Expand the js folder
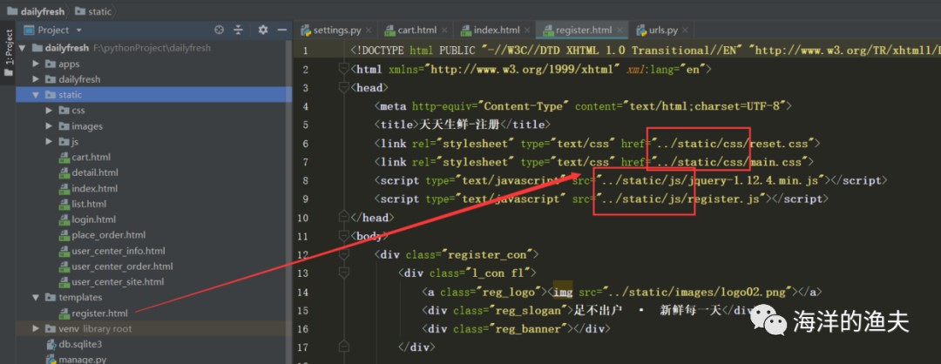The height and width of the screenshot is (364, 941). tap(49, 142)
